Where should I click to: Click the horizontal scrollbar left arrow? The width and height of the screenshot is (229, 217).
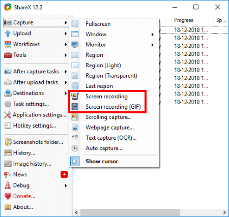click(x=76, y=212)
